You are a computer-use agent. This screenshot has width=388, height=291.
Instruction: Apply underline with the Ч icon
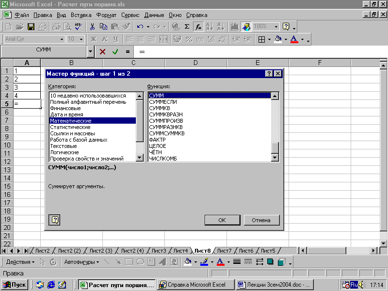click(x=116, y=39)
